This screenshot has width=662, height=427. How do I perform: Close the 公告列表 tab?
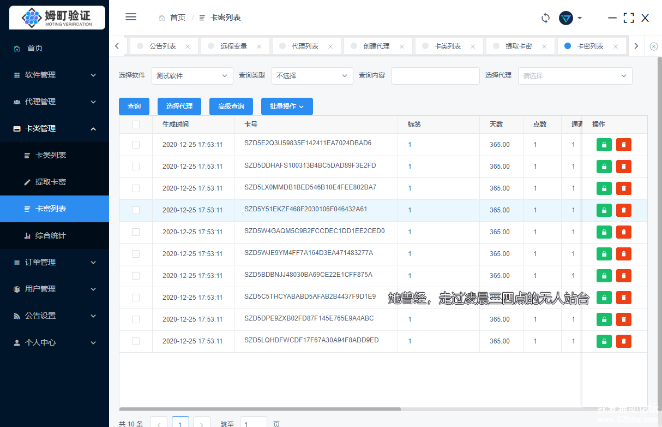coord(188,46)
